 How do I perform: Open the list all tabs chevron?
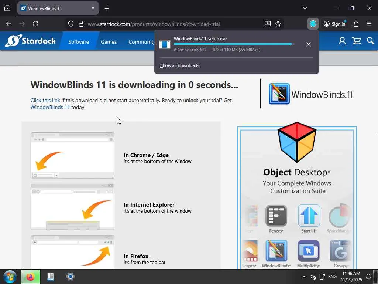point(305,8)
